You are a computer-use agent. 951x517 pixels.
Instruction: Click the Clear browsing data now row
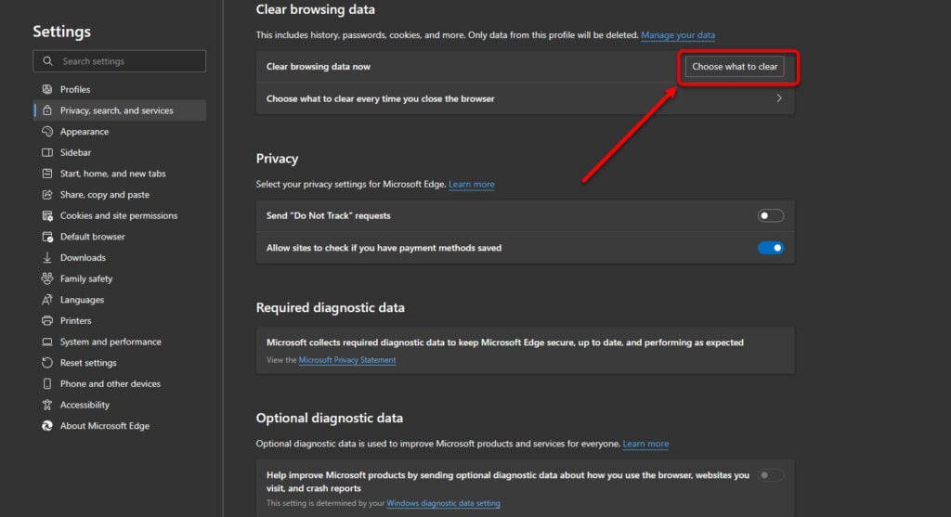[x=526, y=67]
